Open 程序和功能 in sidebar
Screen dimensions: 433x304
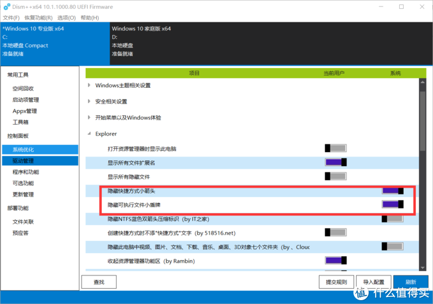pyautogui.click(x=25, y=172)
